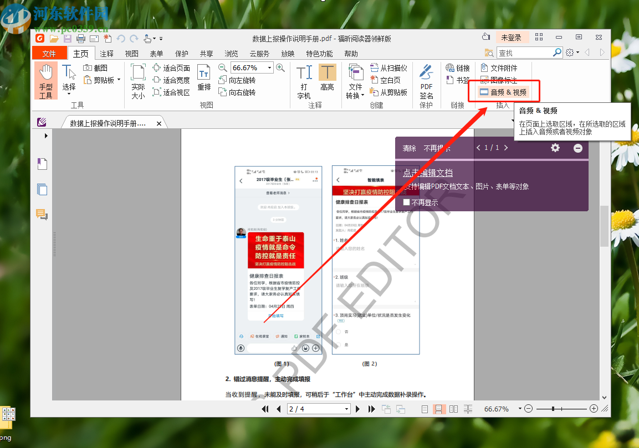Add a Bookmark (书签)
Screen dimensions: 639x448
tap(458, 80)
